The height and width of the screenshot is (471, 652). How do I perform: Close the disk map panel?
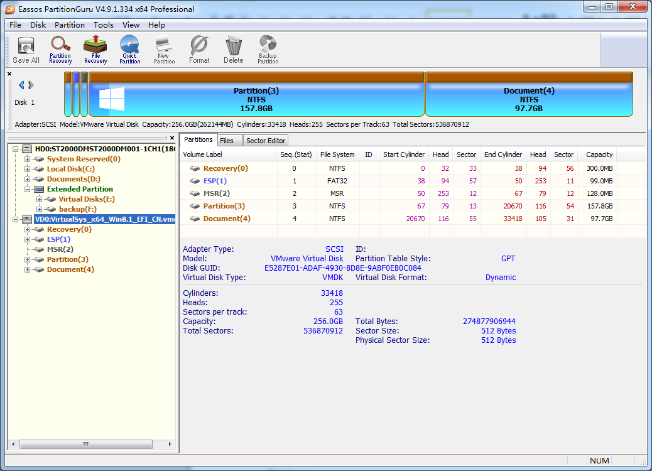click(x=9, y=74)
